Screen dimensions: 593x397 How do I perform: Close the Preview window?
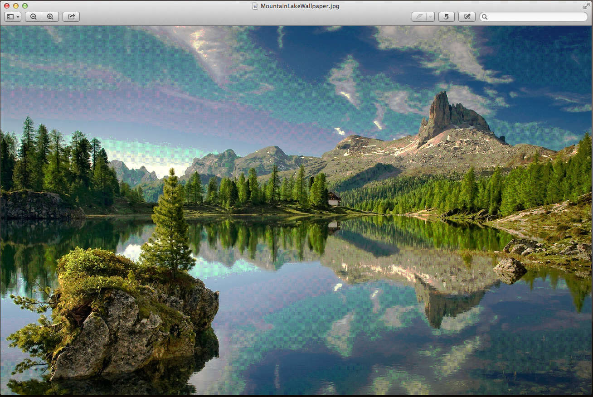[7, 6]
